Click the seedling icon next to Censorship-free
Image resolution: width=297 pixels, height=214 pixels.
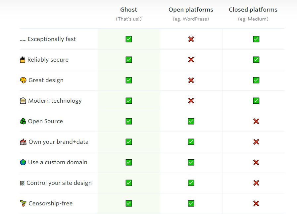pyautogui.click(x=23, y=203)
